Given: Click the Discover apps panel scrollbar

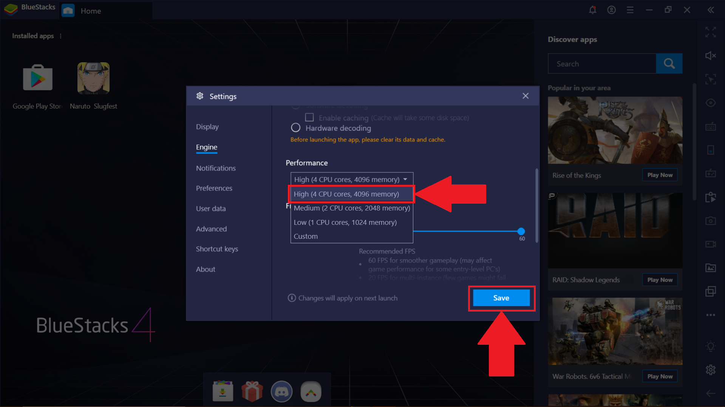Looking at the screenshot, I should (x=694, y=141).
